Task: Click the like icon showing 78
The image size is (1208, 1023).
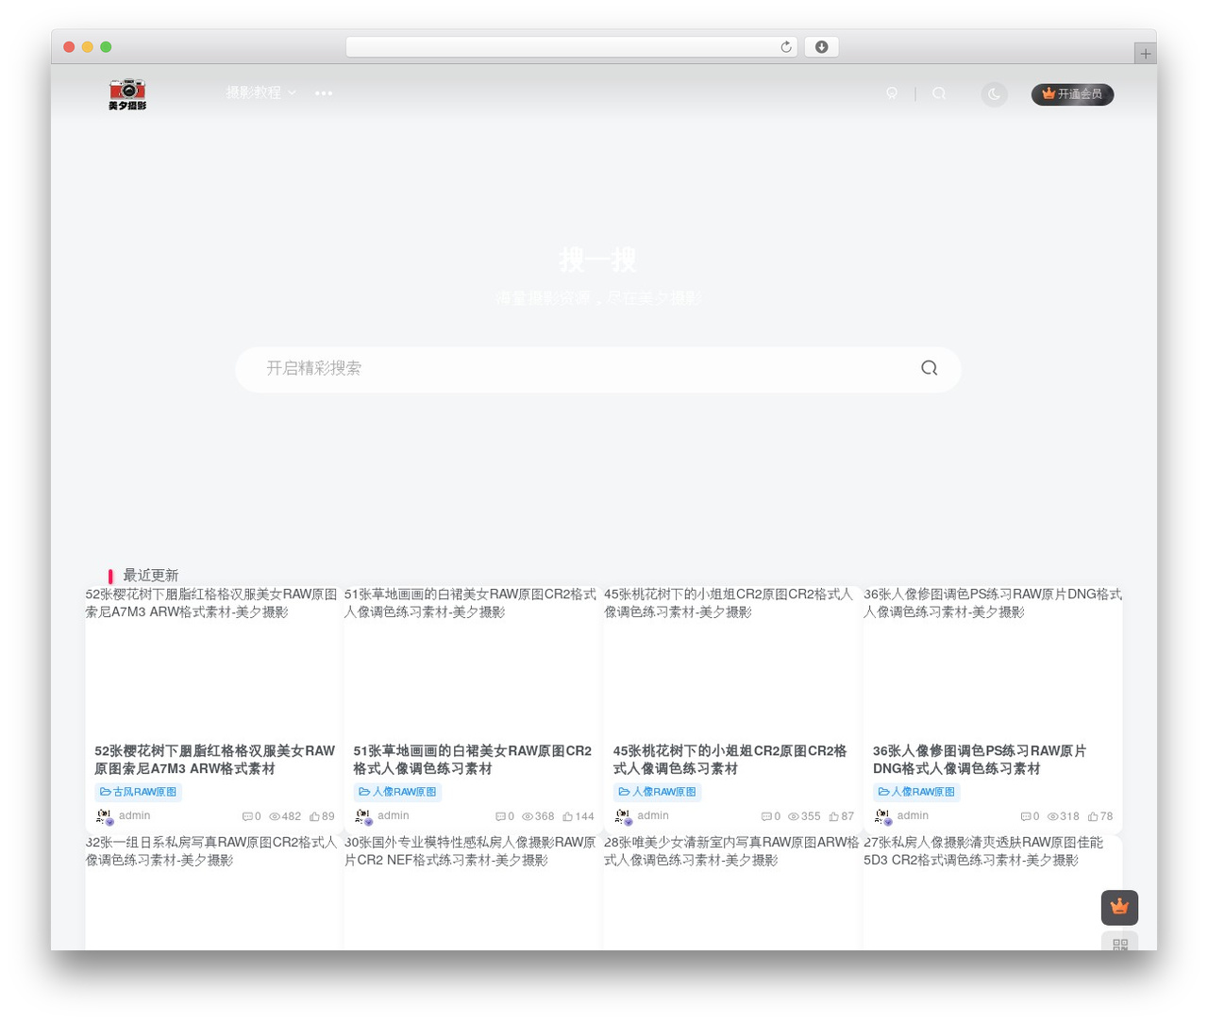Action: click(x=1093, y=817)
